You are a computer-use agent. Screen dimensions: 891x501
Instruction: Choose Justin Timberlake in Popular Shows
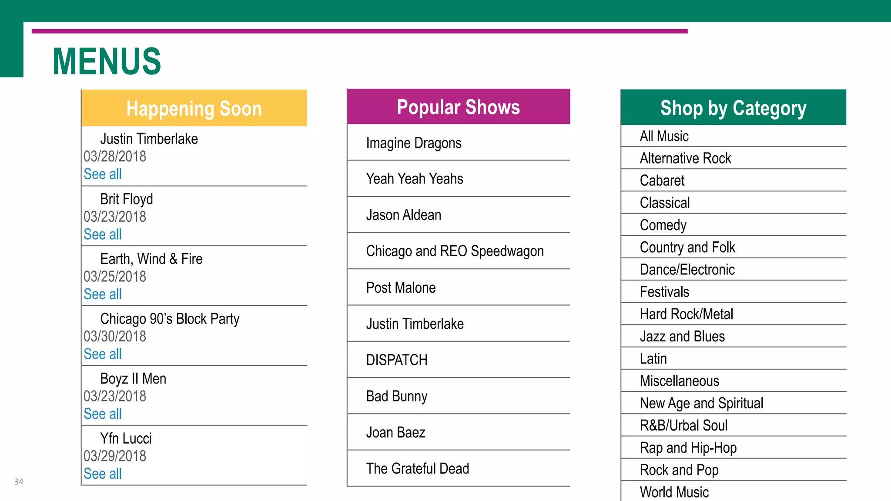click(459, 324)
